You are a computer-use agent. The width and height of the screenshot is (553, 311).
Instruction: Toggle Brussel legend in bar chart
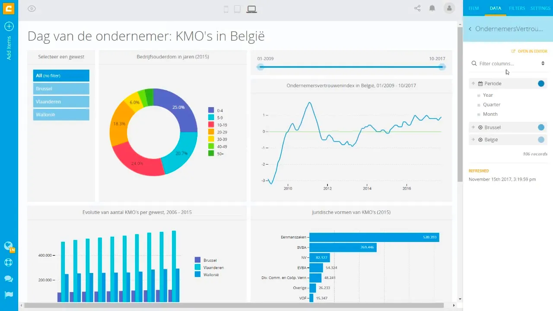206,260
